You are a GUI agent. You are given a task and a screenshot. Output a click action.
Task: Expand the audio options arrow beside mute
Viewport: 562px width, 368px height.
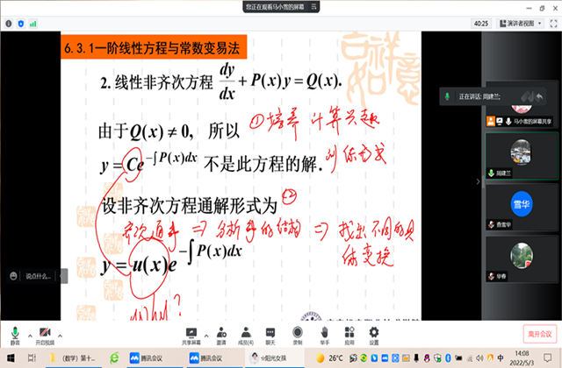[30, 334]
